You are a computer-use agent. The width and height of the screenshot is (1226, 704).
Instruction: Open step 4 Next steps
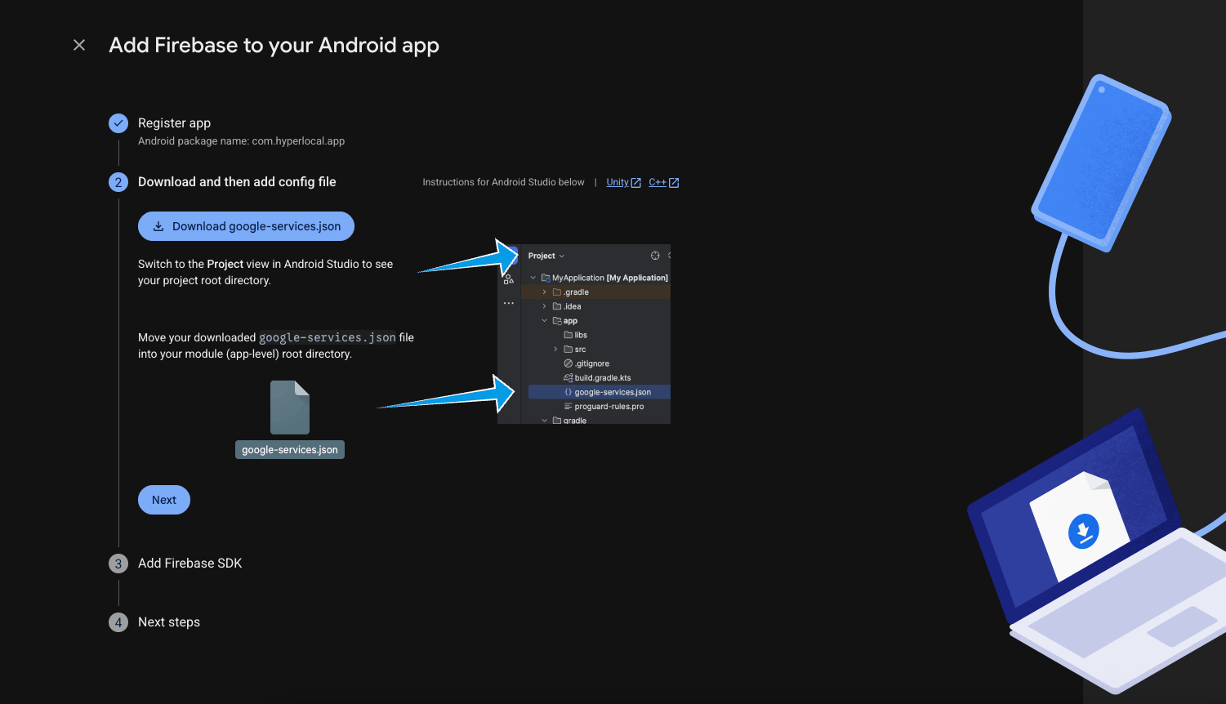pyautogui.click(x=169, y=622)
